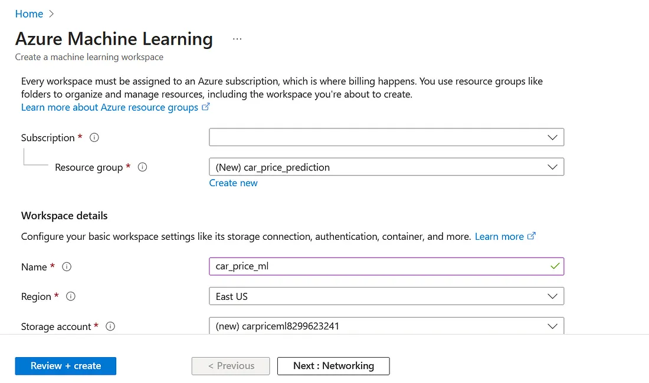The width and height of the screenshot is (649, 383).
Task: Show info tooltip for Region
Action: pyautogui.click(x=71, y=296)
